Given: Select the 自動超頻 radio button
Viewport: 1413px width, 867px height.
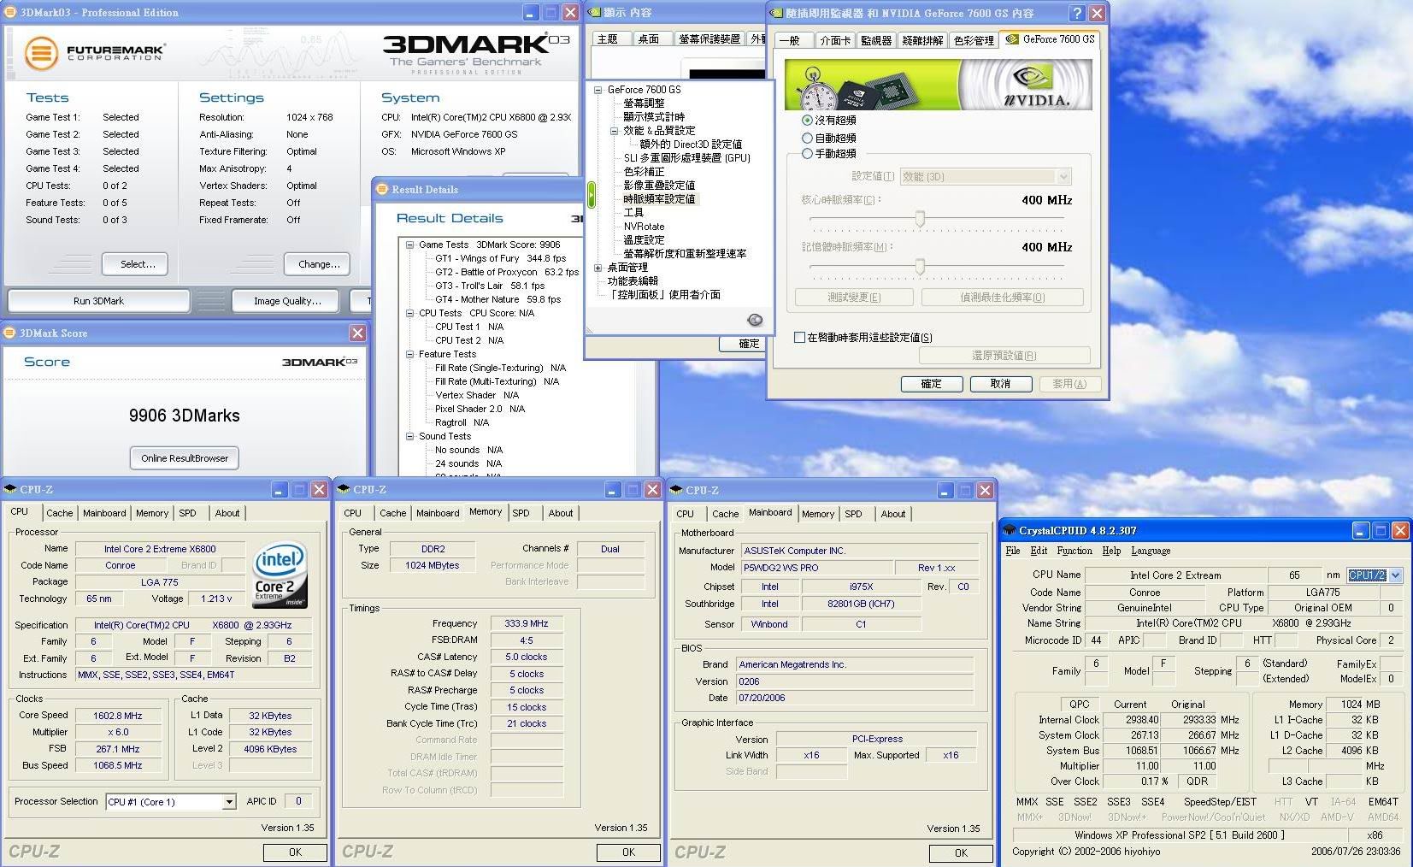Looking at the screenshot, I should tap(807, 138).
